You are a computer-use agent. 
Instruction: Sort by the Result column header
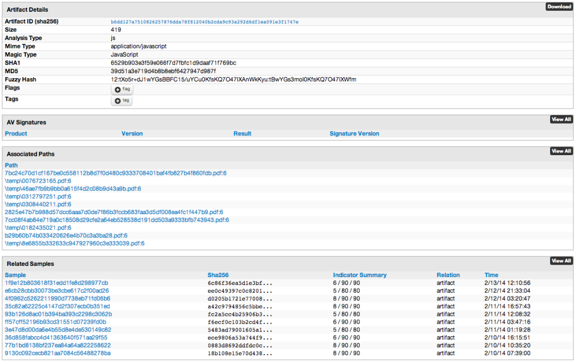242,134
